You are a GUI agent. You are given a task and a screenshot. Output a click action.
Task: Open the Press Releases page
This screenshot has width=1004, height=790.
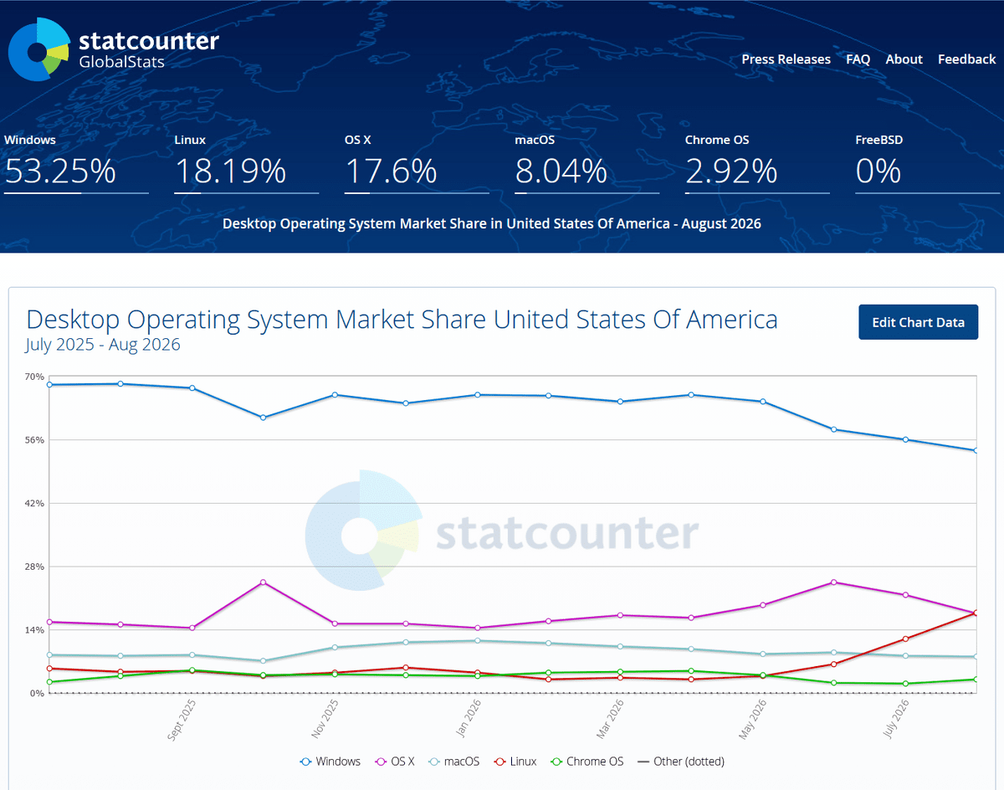click(786, 59)
